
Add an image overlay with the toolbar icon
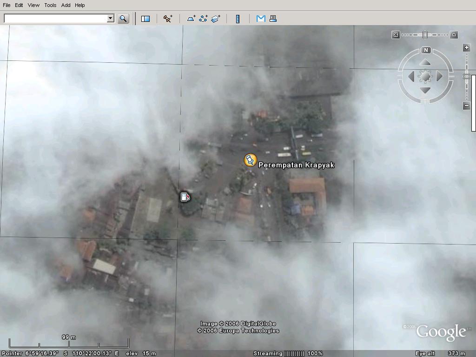[x=216, y=19]
